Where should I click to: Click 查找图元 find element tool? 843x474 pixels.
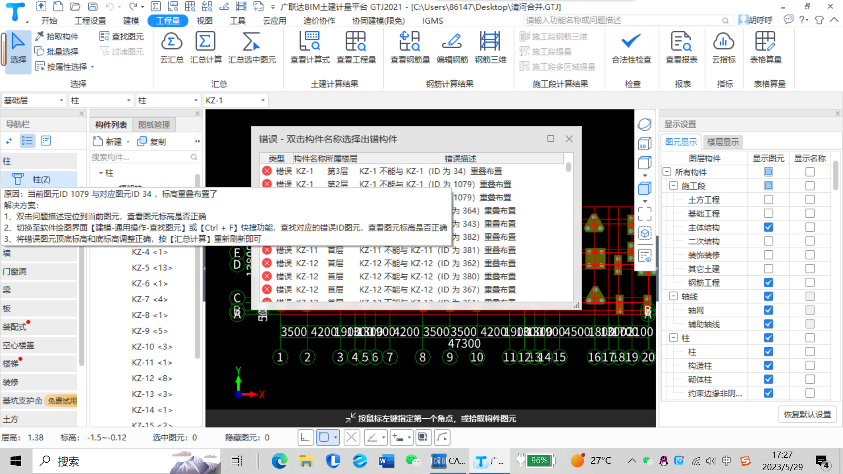point(122,36)
